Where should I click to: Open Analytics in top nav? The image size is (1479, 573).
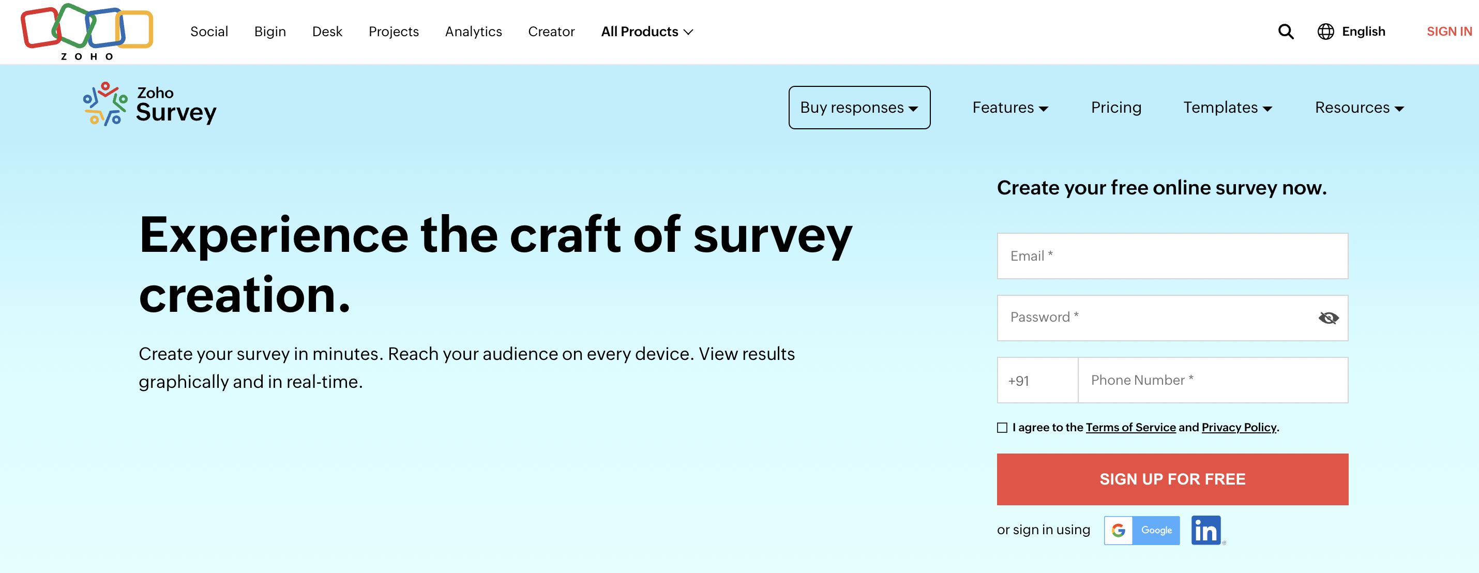473,32
